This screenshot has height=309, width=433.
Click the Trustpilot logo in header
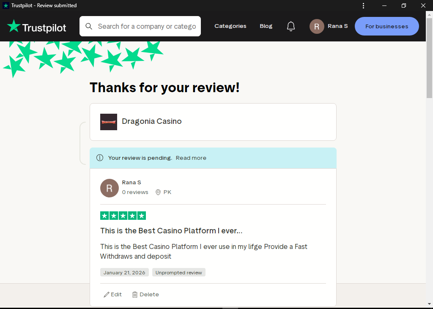click(36, 27)
